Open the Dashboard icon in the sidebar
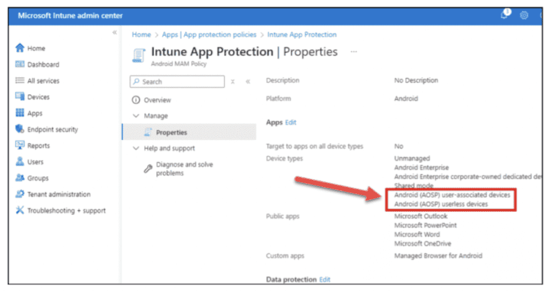This screenshot has width=552, height=296. pos(20,64)
